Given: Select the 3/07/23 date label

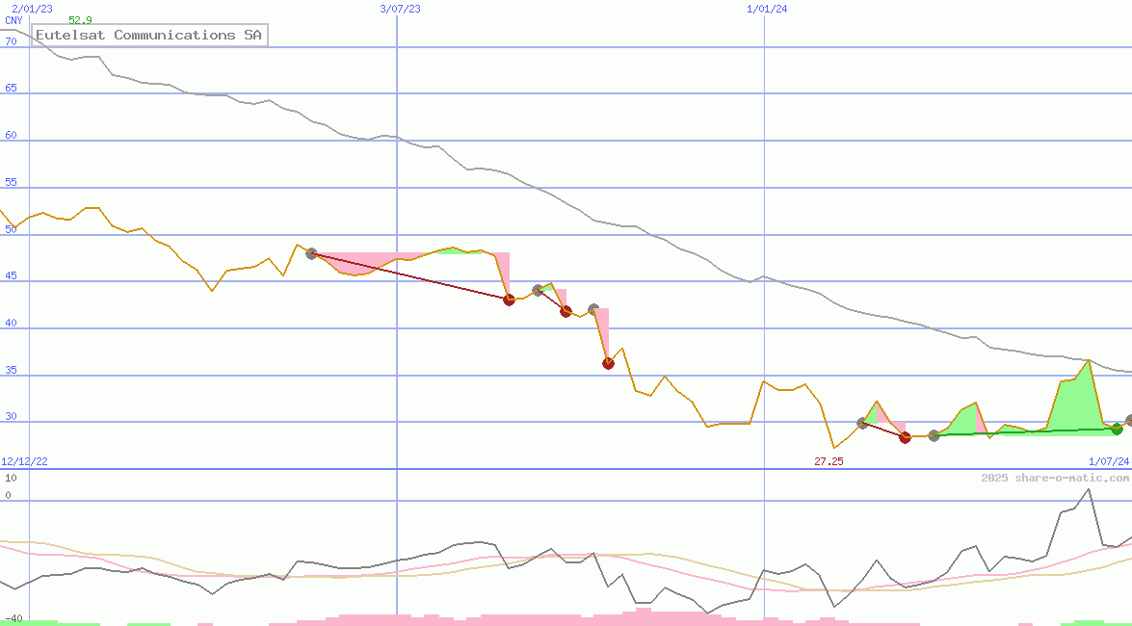Looking at the screenshot, I should coord(400,9).
